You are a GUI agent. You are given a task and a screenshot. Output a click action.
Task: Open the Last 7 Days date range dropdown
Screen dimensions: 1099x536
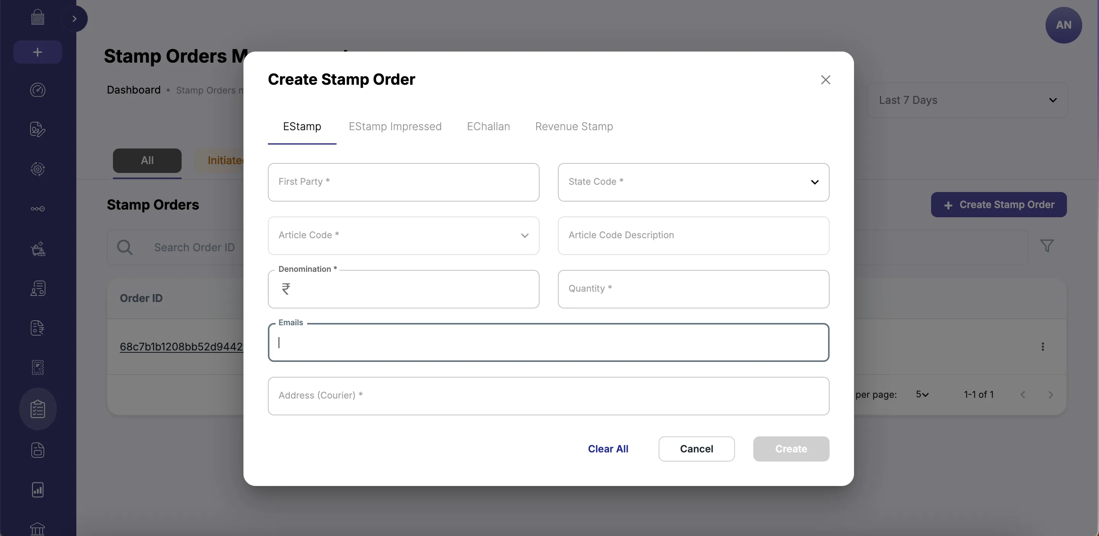[x=968, y=100]
